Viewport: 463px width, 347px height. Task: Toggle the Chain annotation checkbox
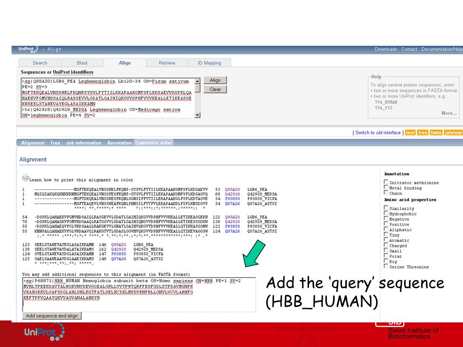(386, 192)
